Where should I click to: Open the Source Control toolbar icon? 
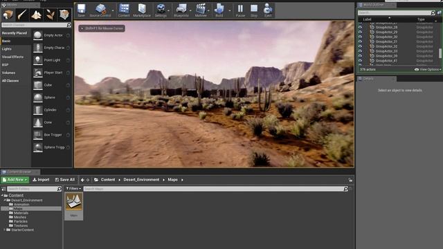point(100,10)
